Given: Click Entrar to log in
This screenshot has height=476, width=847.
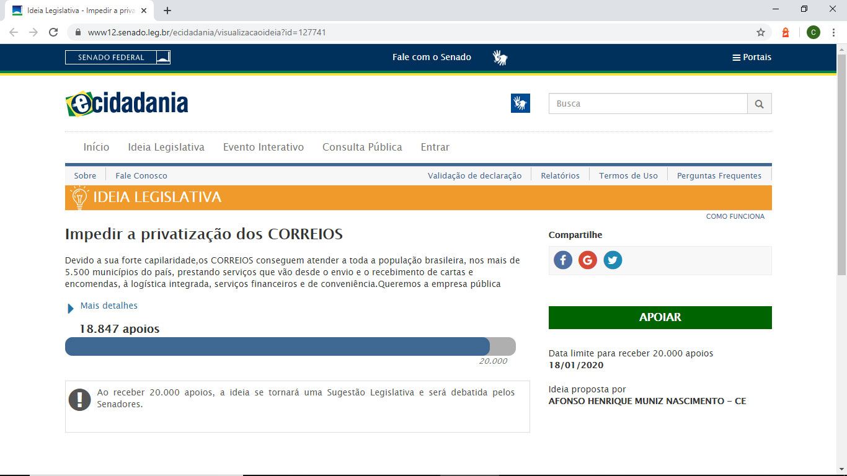Looking at the screenshot, I should click(435, 148).
